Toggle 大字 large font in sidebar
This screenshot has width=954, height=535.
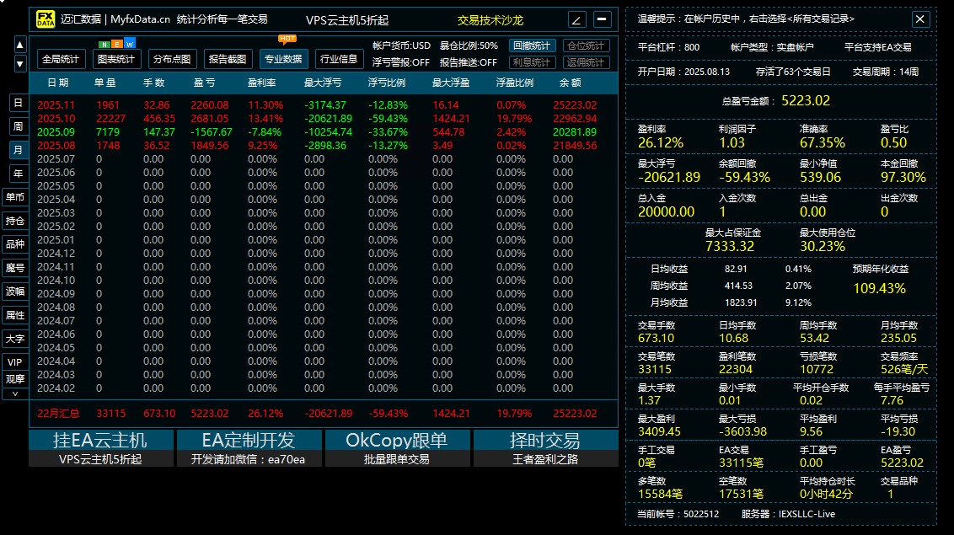(x=15, y=339)
